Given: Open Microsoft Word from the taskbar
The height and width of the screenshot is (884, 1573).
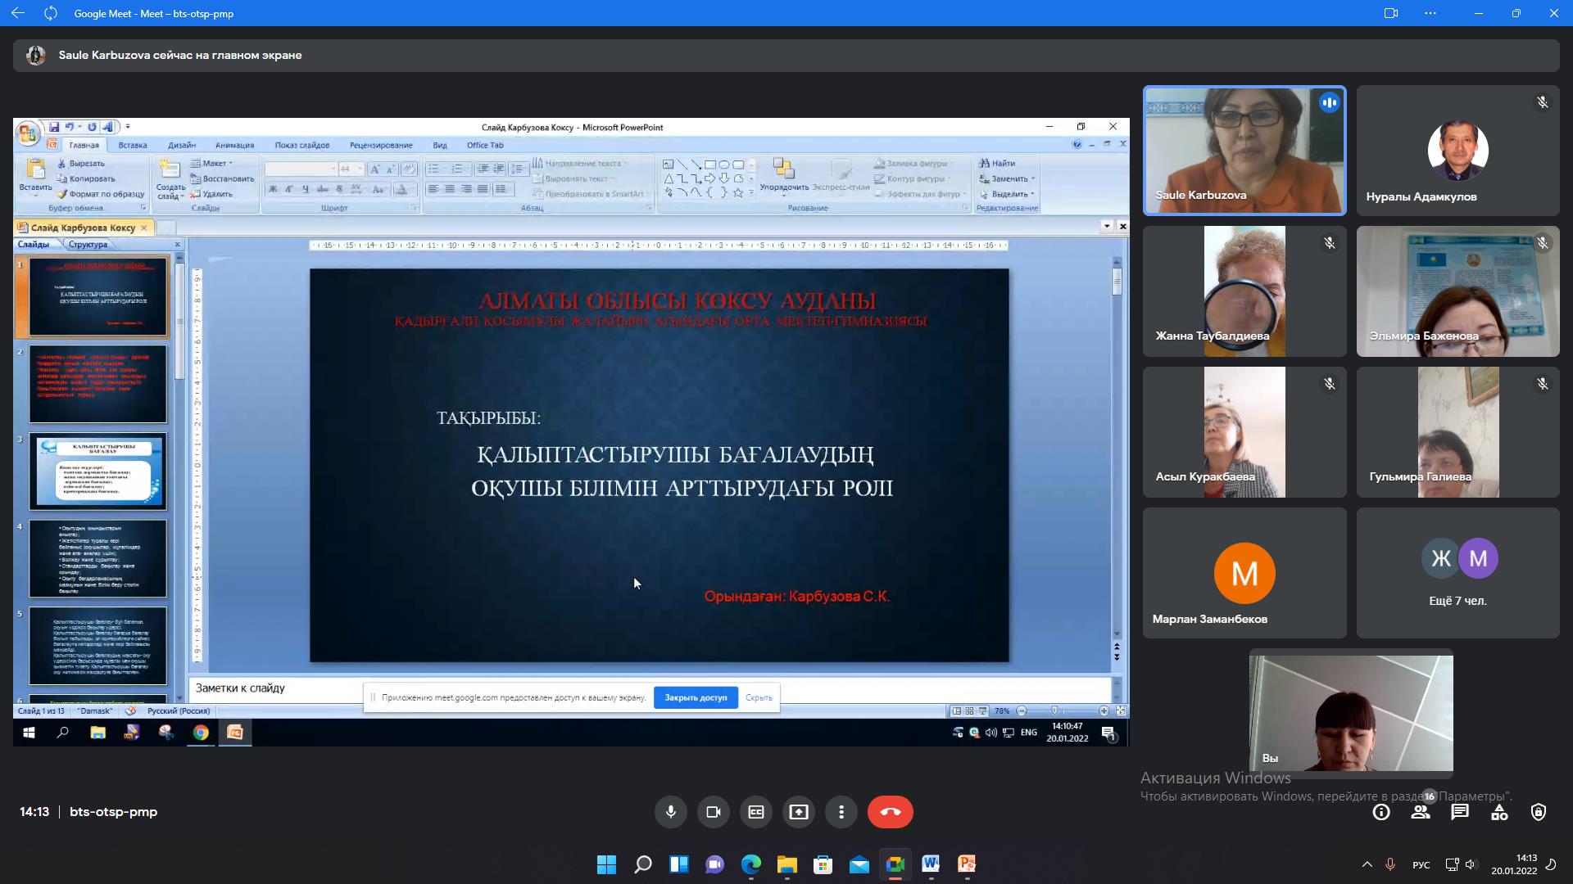Looking at the screenshot, I should point(931,864).
